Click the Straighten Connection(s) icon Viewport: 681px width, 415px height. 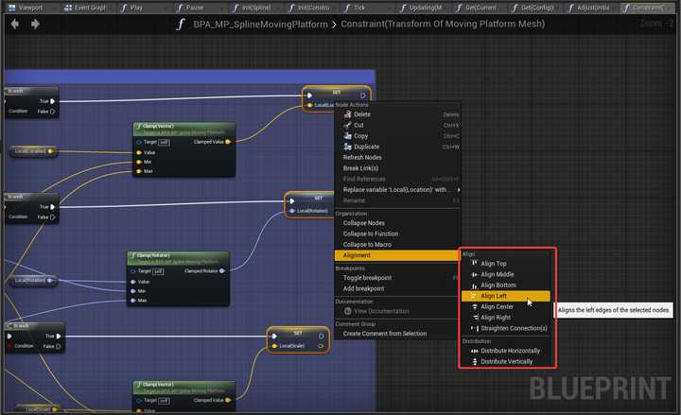474,328
